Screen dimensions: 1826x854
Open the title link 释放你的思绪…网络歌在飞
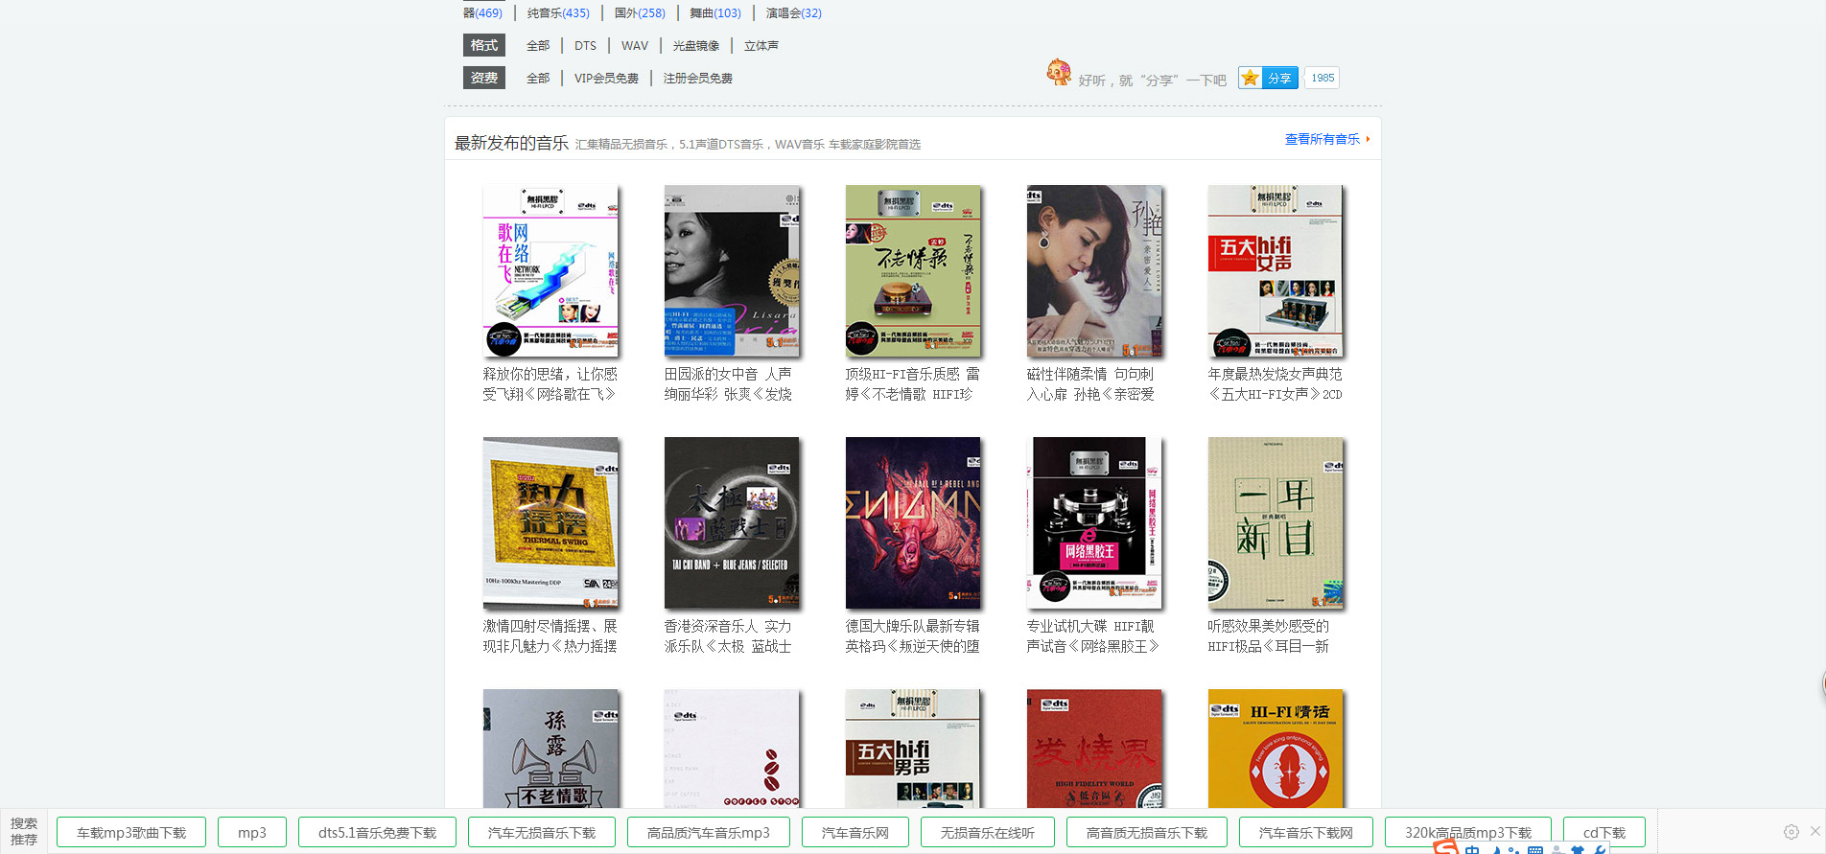550,384
